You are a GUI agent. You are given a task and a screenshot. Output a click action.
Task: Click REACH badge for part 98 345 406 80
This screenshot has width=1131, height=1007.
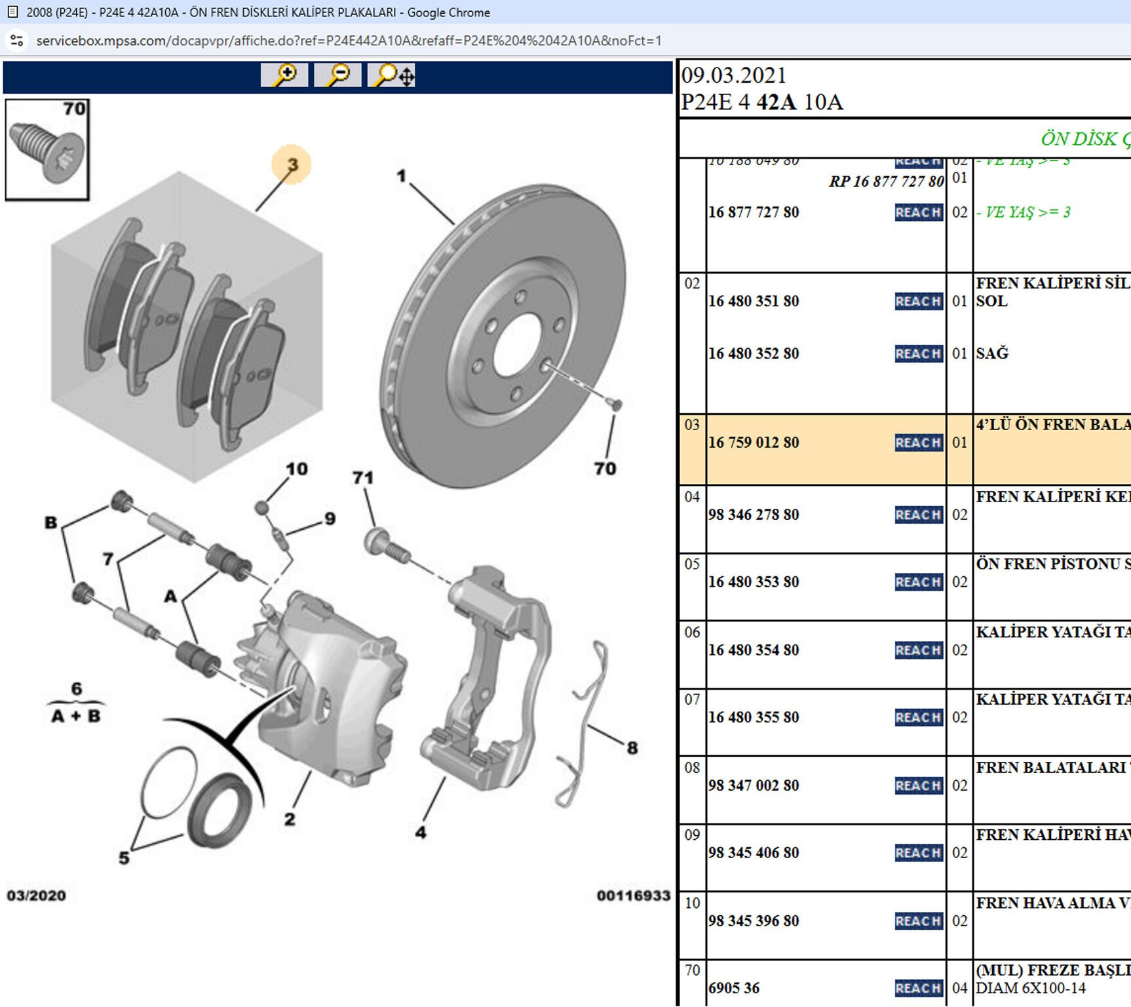918,853
